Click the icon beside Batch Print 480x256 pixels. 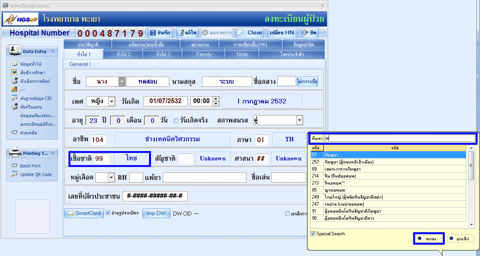point(14,166)
